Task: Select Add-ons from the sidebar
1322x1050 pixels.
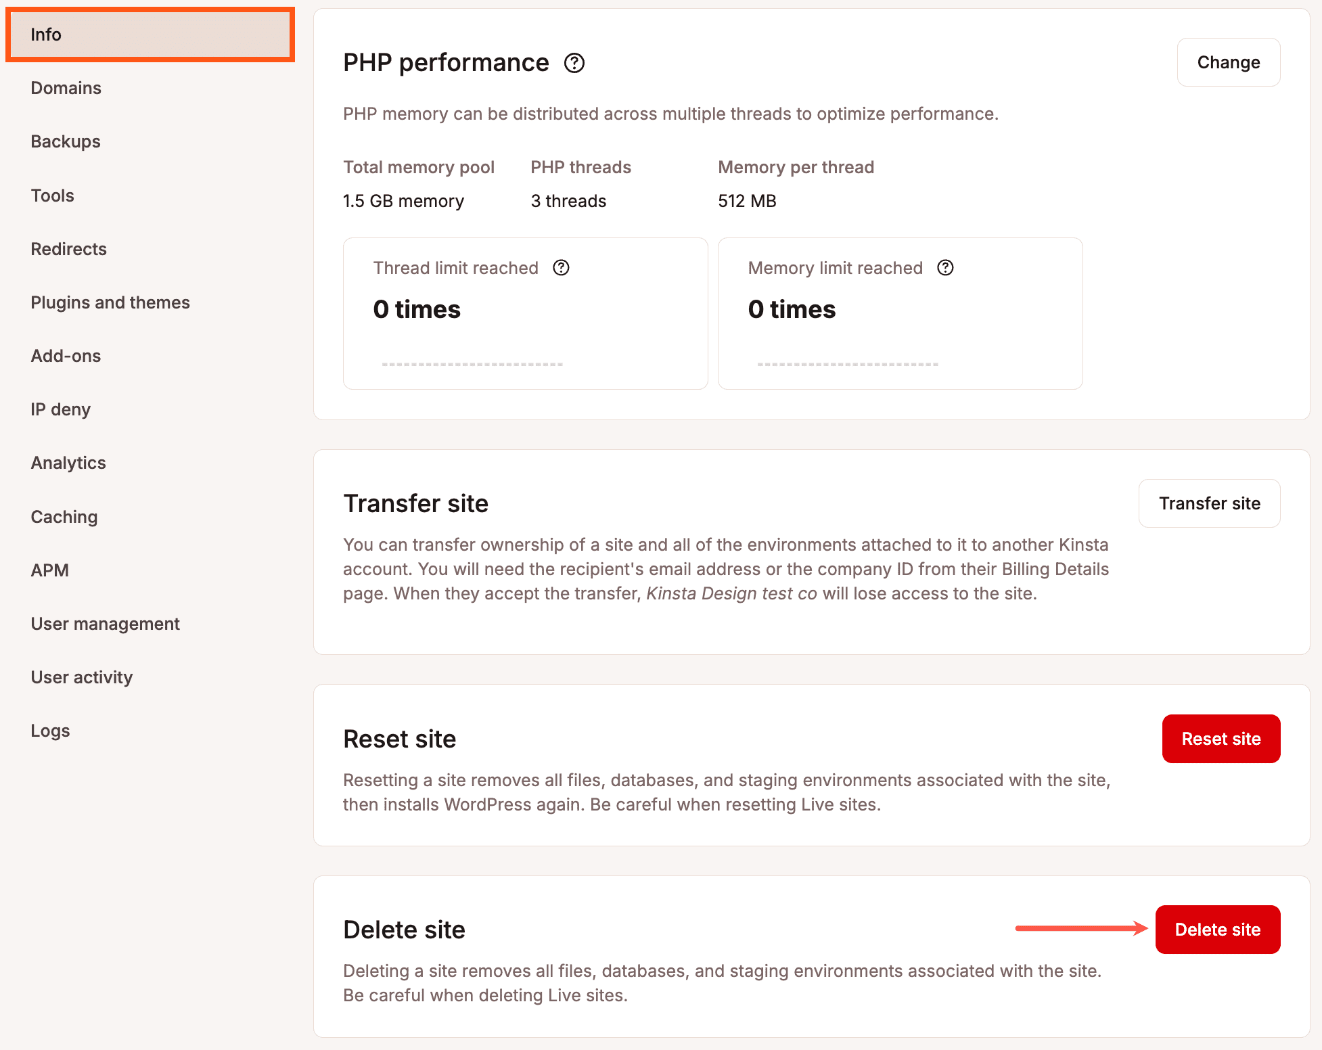Action: [66, 356]
